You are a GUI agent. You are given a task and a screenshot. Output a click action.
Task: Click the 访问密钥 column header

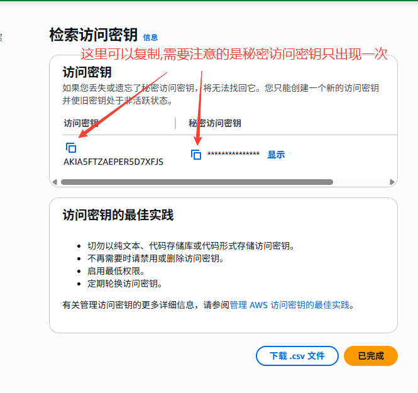tap(82, 123)
